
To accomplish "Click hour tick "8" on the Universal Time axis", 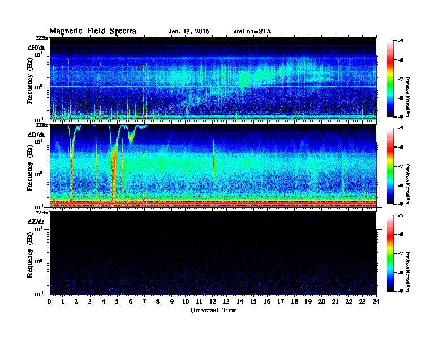I will point(158,302).
